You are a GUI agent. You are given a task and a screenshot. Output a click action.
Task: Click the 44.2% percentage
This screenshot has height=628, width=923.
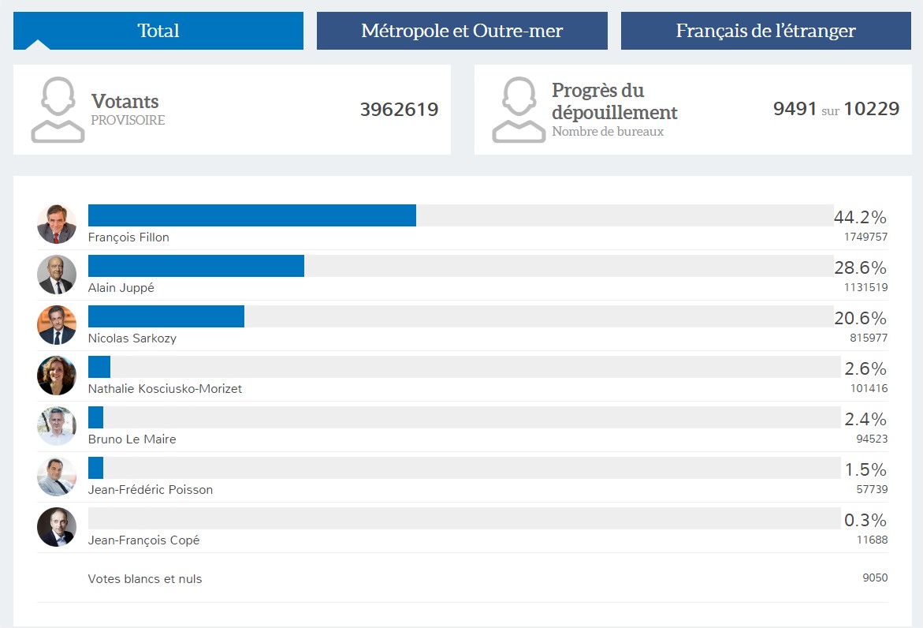click(x=860, y=218)
